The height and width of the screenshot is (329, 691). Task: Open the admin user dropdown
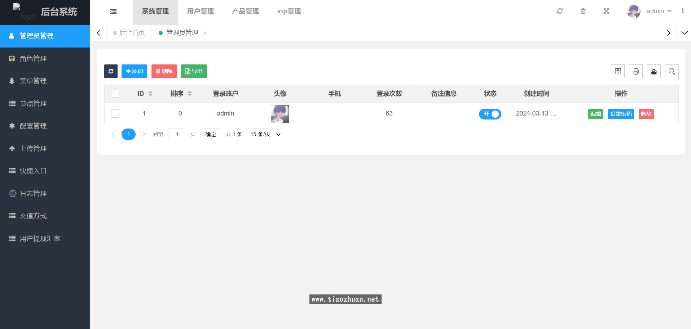(659, 11)
